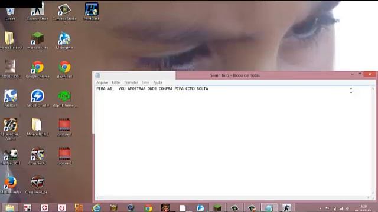The width and height of the screenshot is (378, 212).
Task: Click the Notepad vertical scrollbar up arrow
Action: (x=373, y=88)
